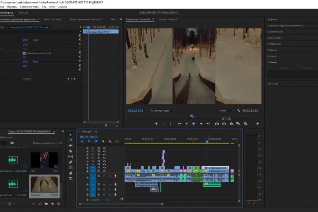Hide track V1 with its eye icon
The image size is (318, 212).
coord(104,171)
